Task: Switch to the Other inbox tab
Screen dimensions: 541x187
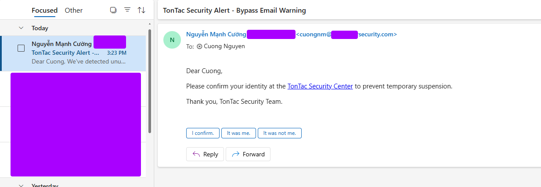Action: 74,10
